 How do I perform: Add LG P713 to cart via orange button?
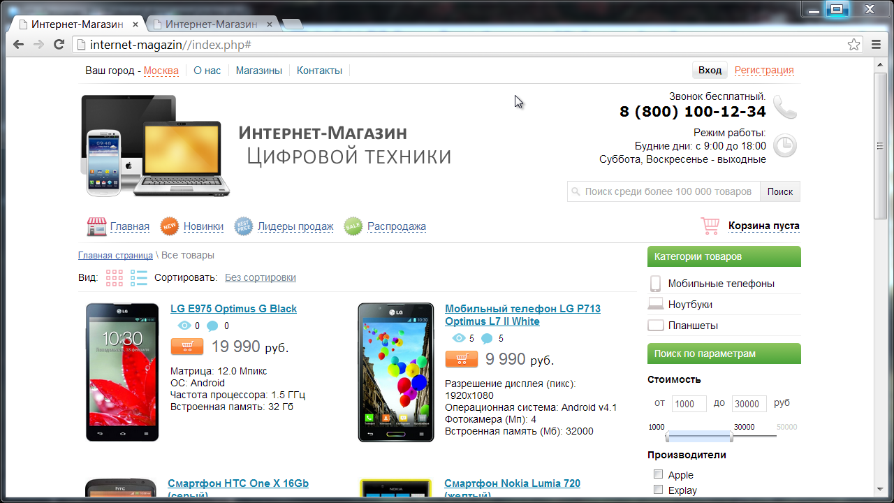point(462,359)
